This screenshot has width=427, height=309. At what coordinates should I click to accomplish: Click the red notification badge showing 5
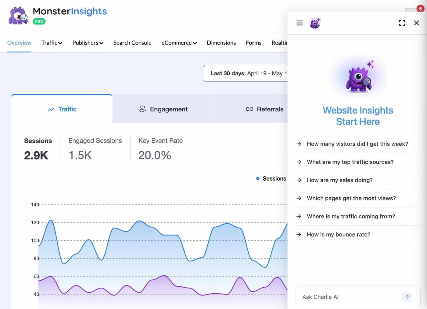point(420,9)
